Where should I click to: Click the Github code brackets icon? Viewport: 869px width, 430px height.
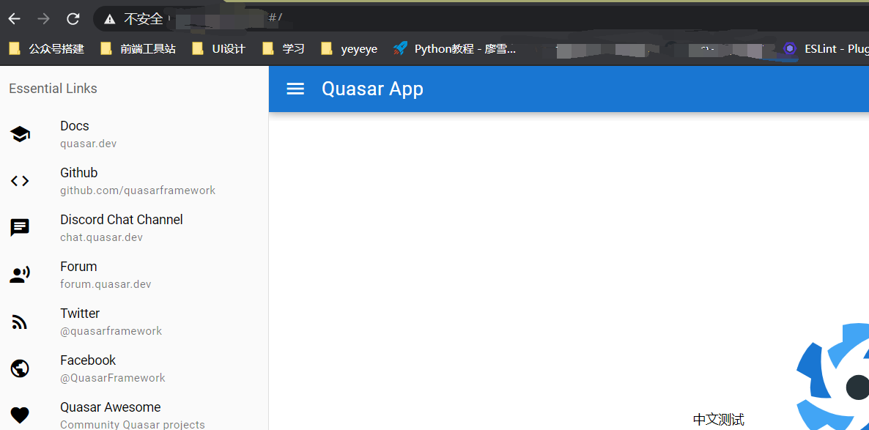tap(20, 181)
